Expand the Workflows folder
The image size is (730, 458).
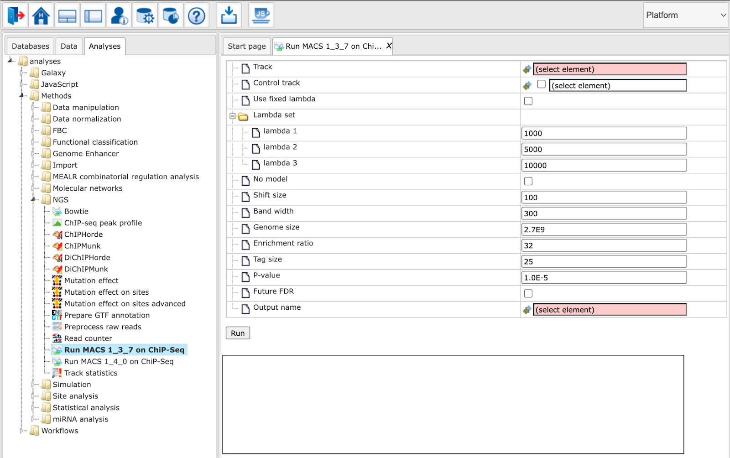click(21, 431)
